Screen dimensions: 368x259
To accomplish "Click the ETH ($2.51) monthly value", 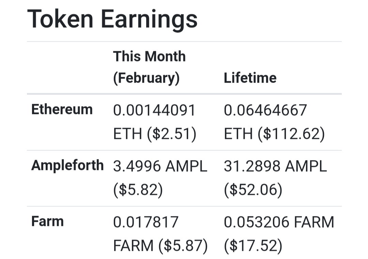I will pyautogui.click(x=155, y=134).
